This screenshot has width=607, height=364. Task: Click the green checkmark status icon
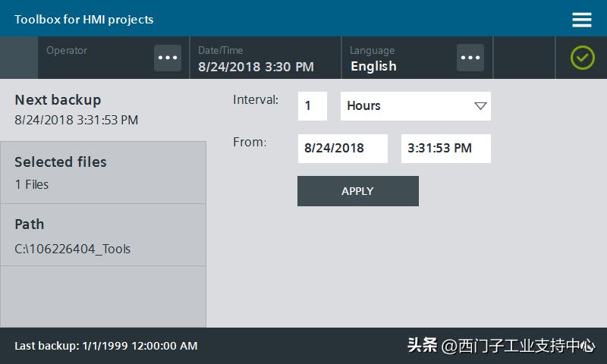tap(582, 58)
